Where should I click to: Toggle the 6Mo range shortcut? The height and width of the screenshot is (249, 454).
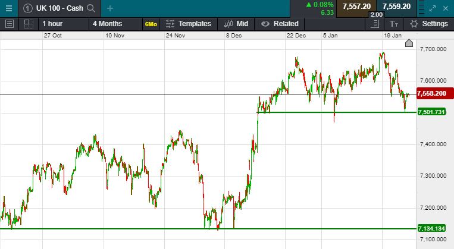click(x=151, y=24)
